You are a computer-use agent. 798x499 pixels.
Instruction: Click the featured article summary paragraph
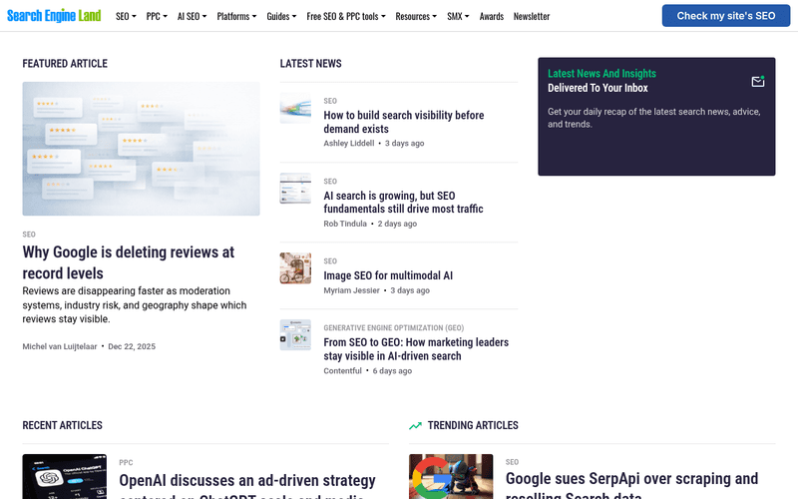[x=135, y=305]
